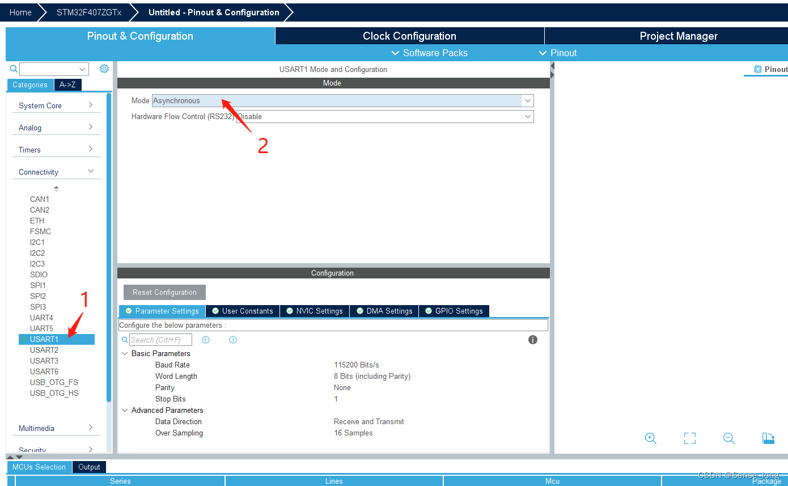
Task: Click the search magnifier icon in the categories panel
Action: click(x=14, y=69)
